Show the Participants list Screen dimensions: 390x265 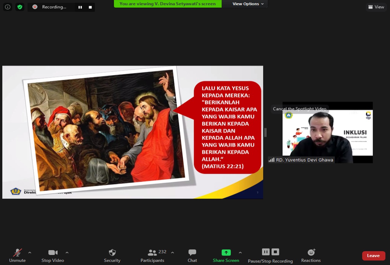[152, 255]
